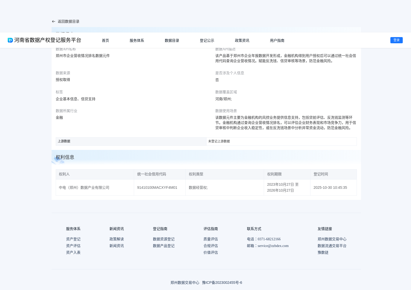Open the 用户指南 navigation item
The height and width of the screenshot is (290, 411).
[x=277, y=40]
